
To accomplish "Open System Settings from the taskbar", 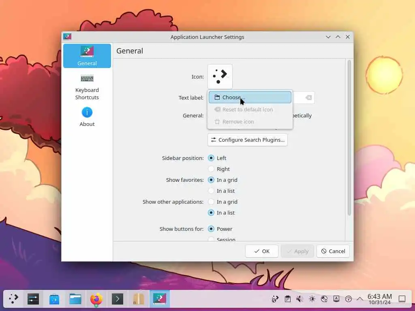I will pos(33,299).
